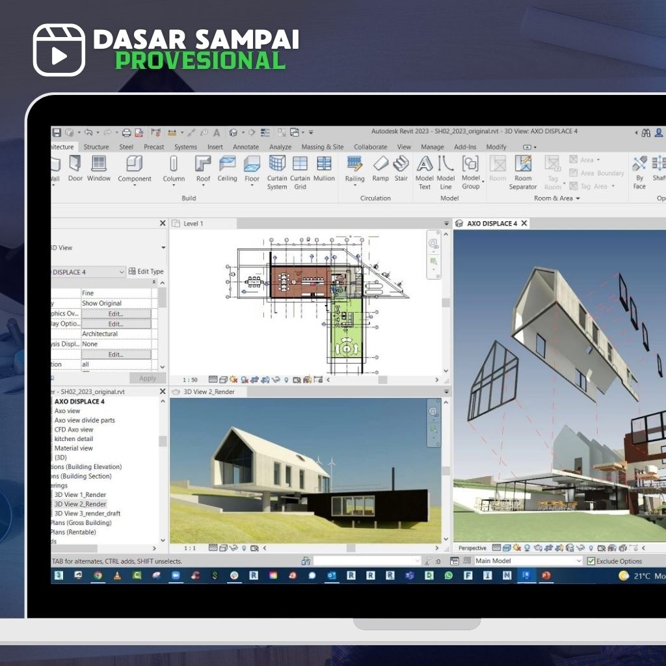This screenshot has width=666, height=666.
Task: Select the Room Separator tool
Action: pos(523,172)
